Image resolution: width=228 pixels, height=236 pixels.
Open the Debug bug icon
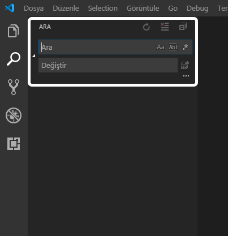pyautogui.click(x=14, y=115)
